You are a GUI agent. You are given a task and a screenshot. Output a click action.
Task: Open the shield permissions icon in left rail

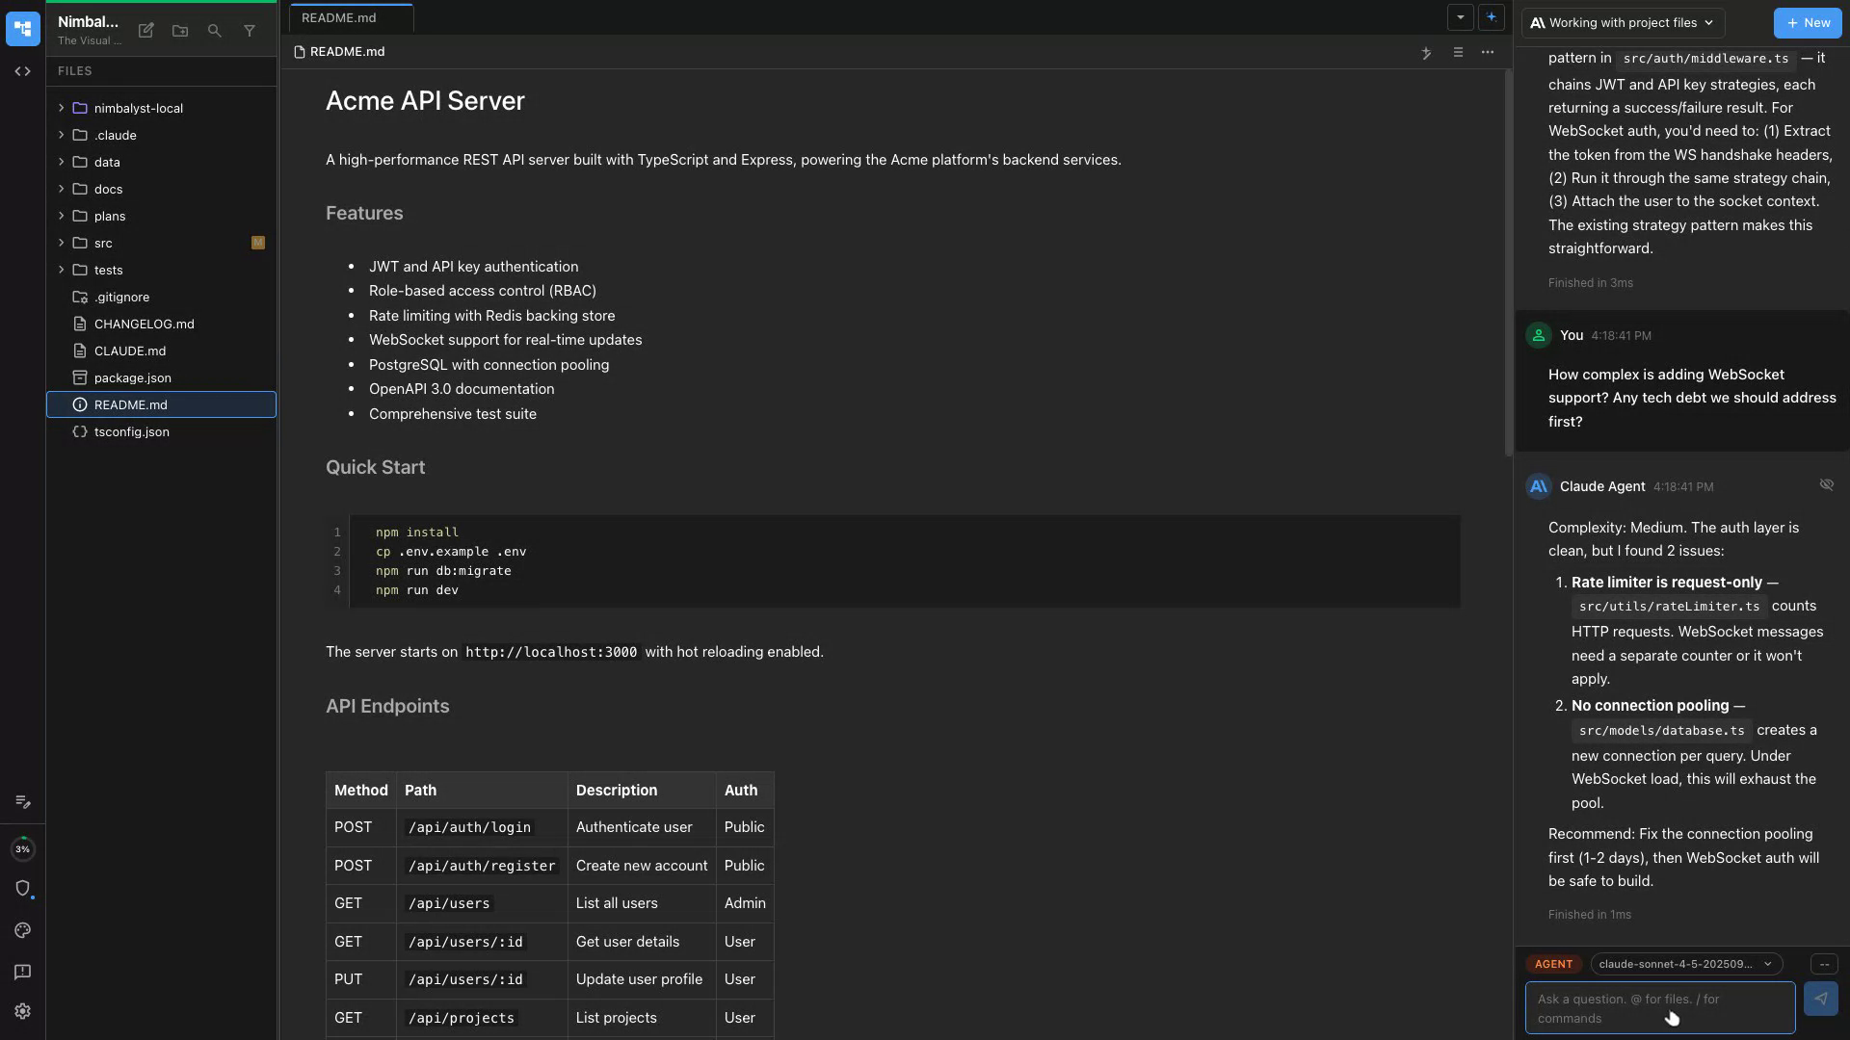(22, 888)
